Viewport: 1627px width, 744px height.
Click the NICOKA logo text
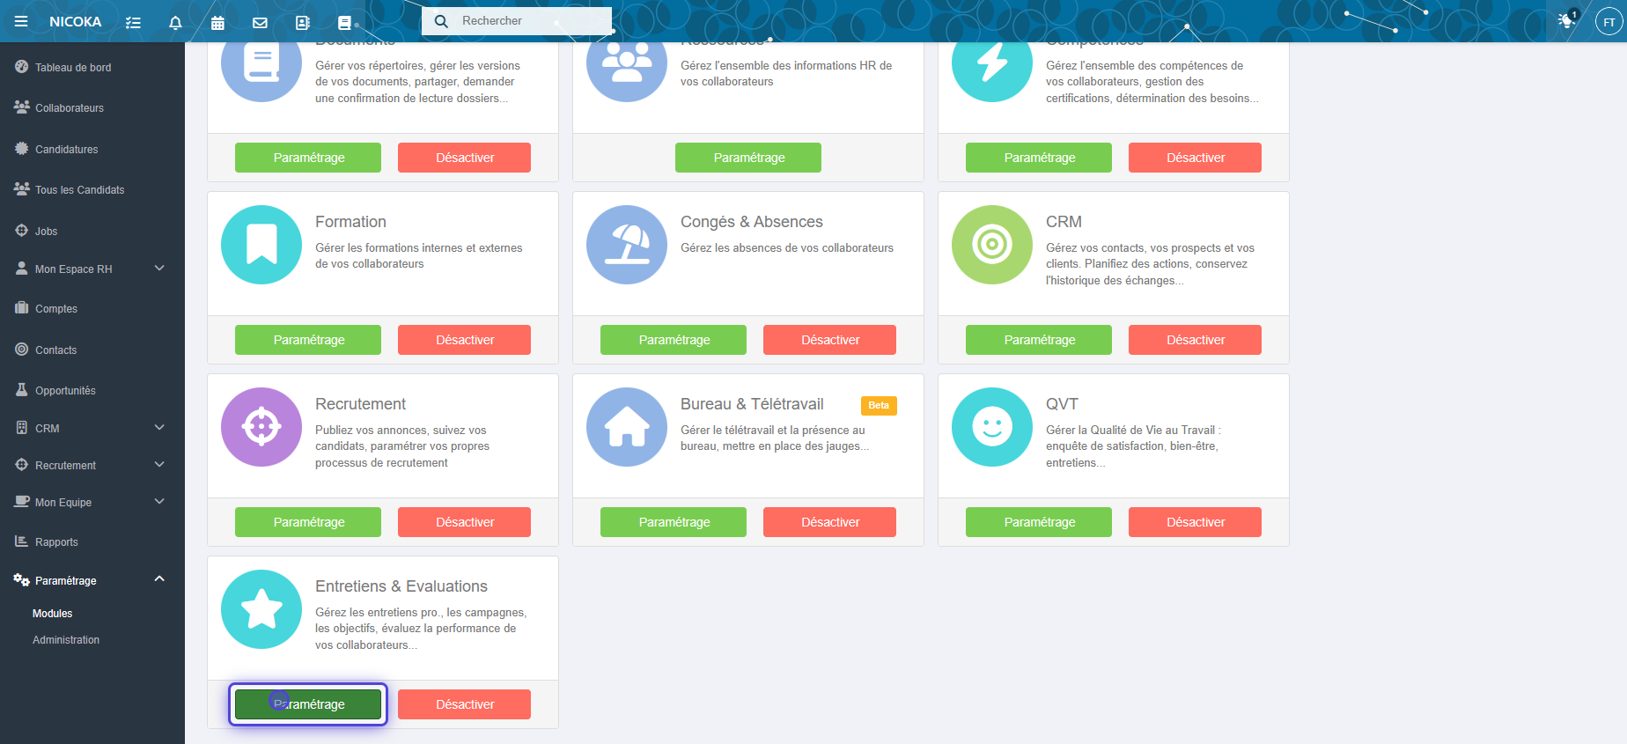pyautogui.click(x=75, y=22)
